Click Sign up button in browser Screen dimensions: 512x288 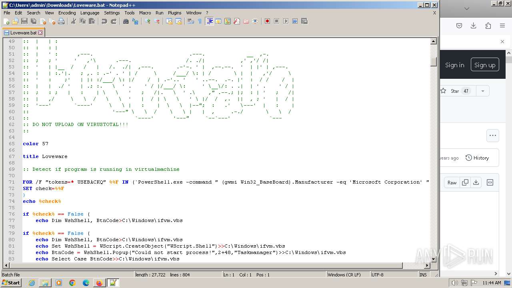tap(484, 65)
